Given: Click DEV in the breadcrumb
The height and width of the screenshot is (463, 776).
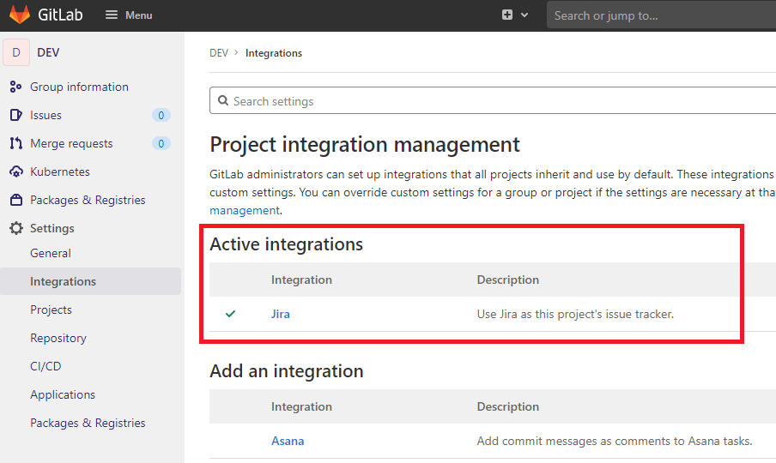Looking at the screenshot, I should pyautogui.click(x=219, y=53).
